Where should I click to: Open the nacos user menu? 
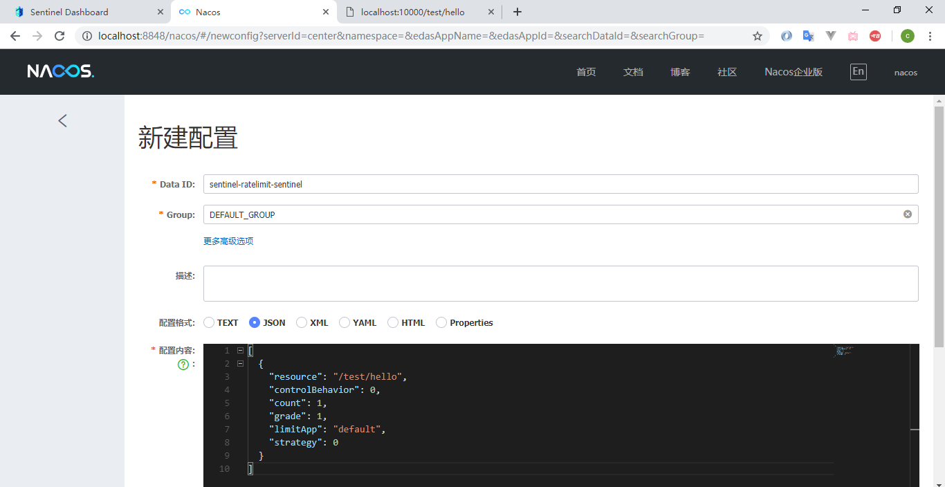pos(906,73)
